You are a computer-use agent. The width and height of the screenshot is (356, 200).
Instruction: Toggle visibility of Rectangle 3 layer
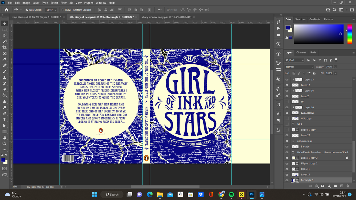287,180
